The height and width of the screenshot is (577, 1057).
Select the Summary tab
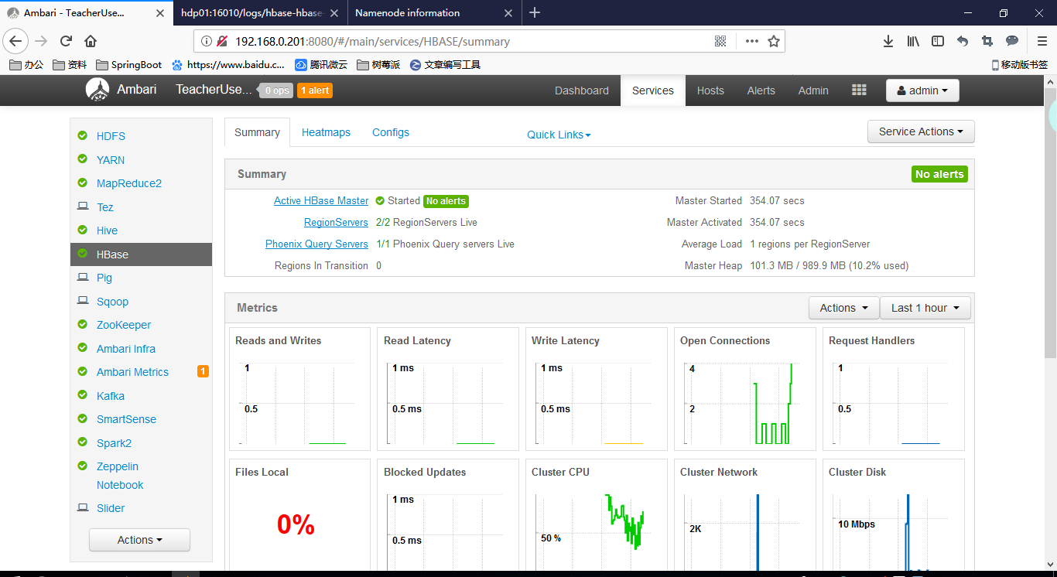(257, 132)
